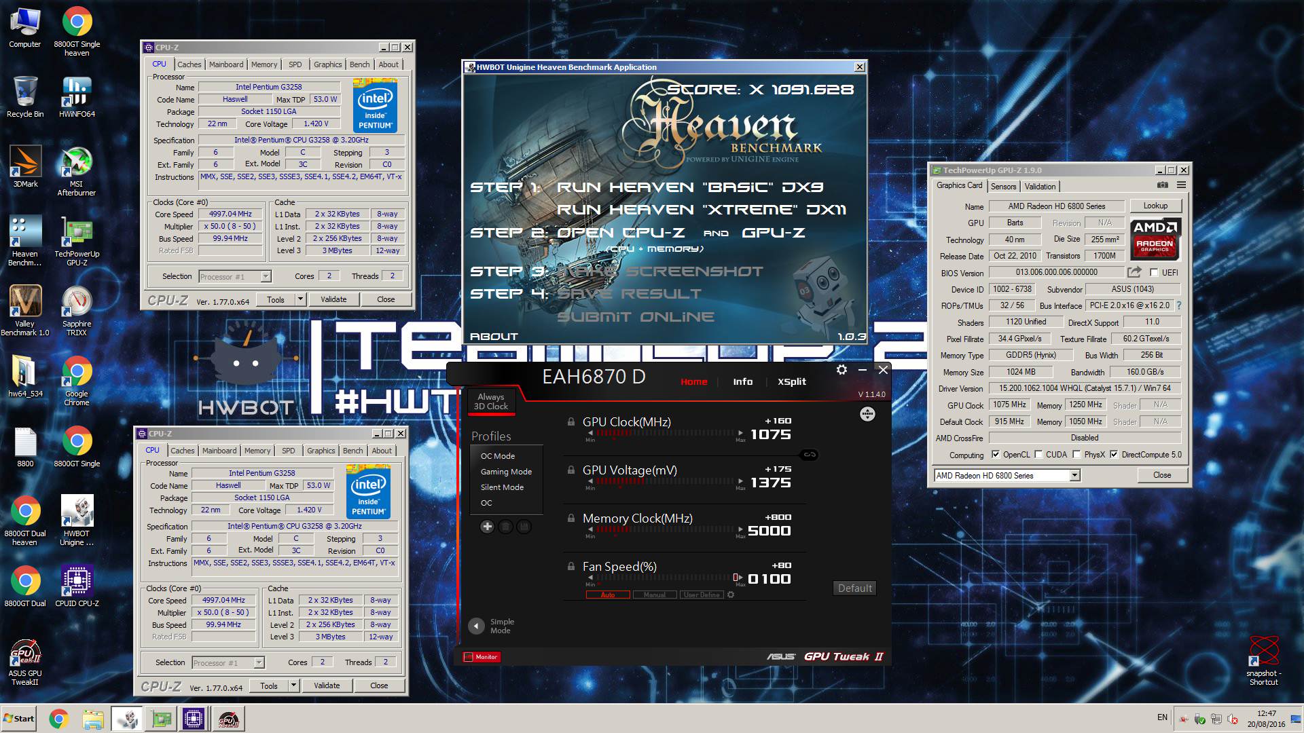The height and width of the screenshot is (733, 1304).
Task: Click the GPU-Z Lookup button
Action: point(1155,206)
